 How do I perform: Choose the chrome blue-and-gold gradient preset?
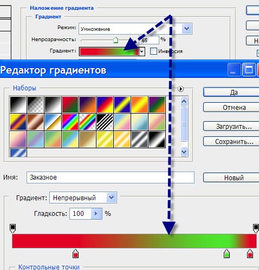[x=53, y=122]
